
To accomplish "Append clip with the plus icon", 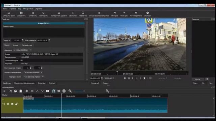I will [27, 91].
